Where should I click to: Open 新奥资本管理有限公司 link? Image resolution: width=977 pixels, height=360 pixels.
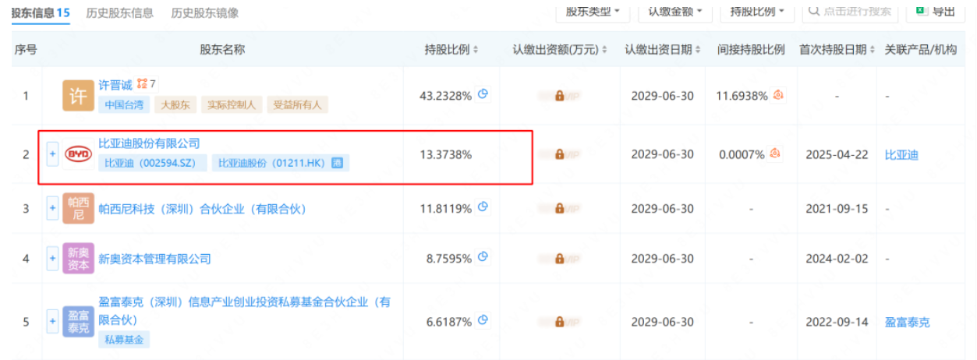[x=154, y=259]
